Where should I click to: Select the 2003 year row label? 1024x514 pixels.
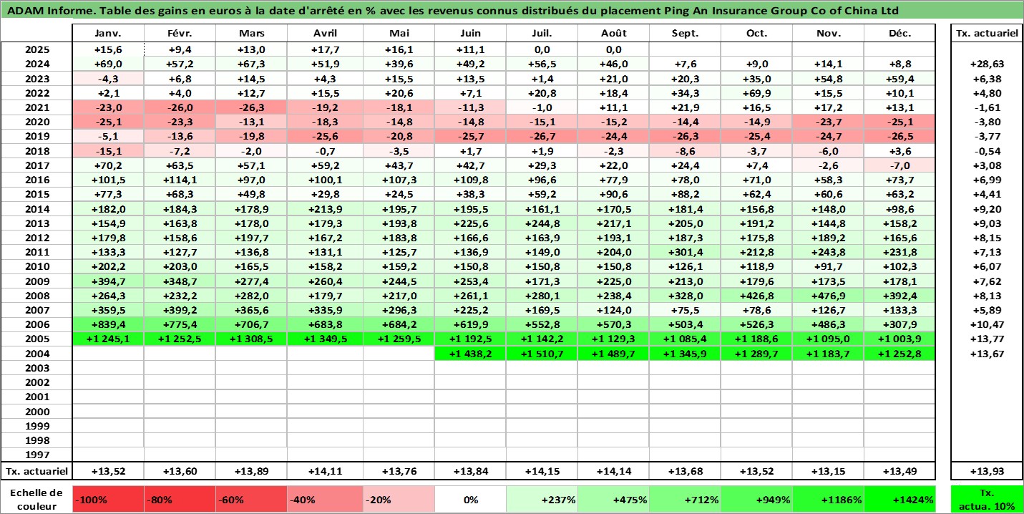click(x=36, y=368)
